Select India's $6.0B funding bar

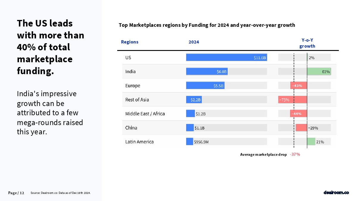click(x=207, y=71)
